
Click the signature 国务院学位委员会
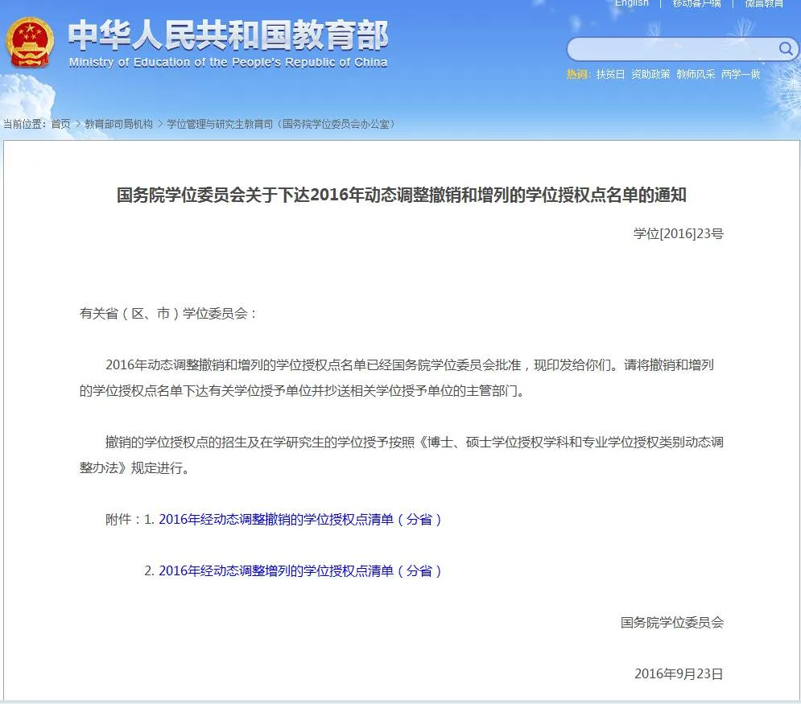coord(672,622)
